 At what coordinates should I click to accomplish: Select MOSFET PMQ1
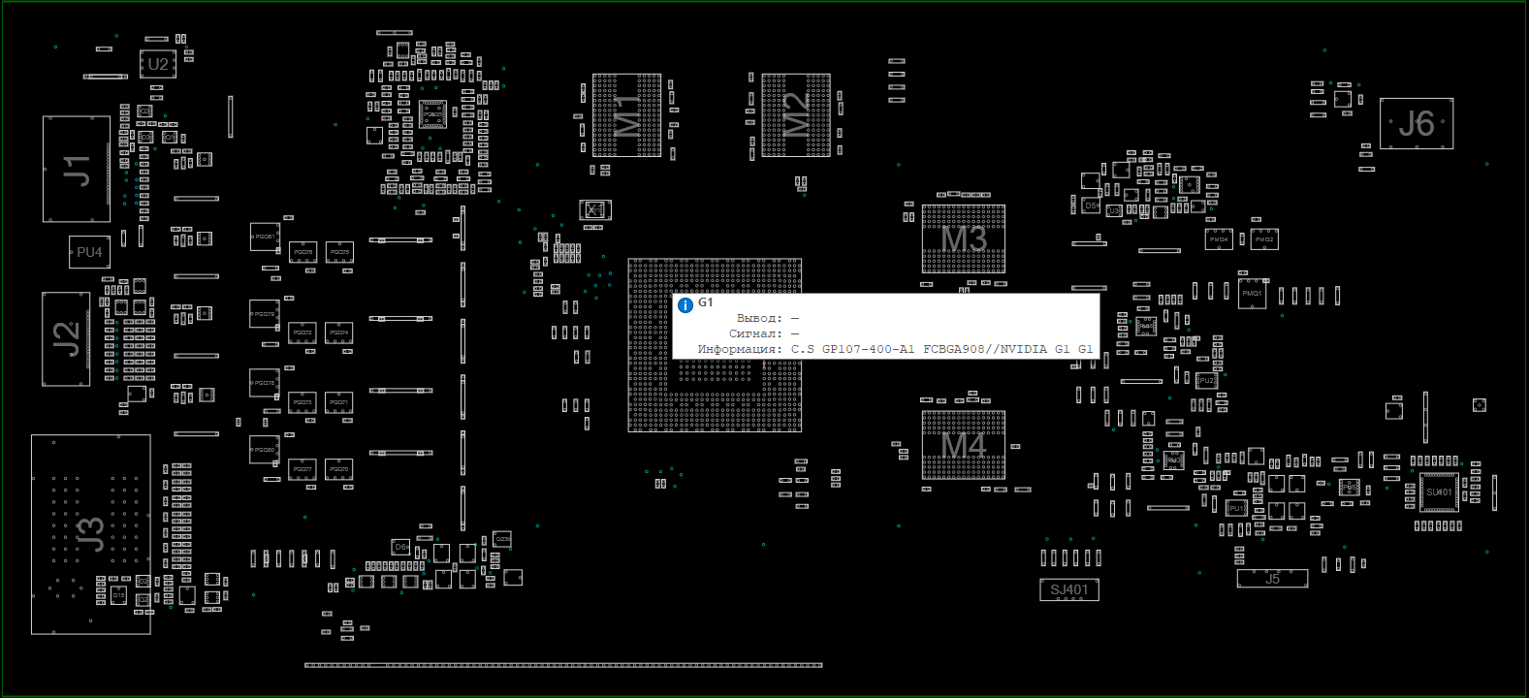(x=1252, y=294)
